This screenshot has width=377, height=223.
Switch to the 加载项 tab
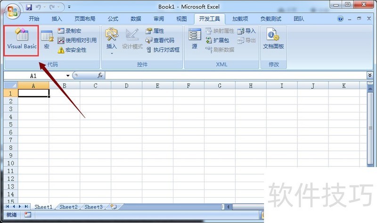[240, 19]
